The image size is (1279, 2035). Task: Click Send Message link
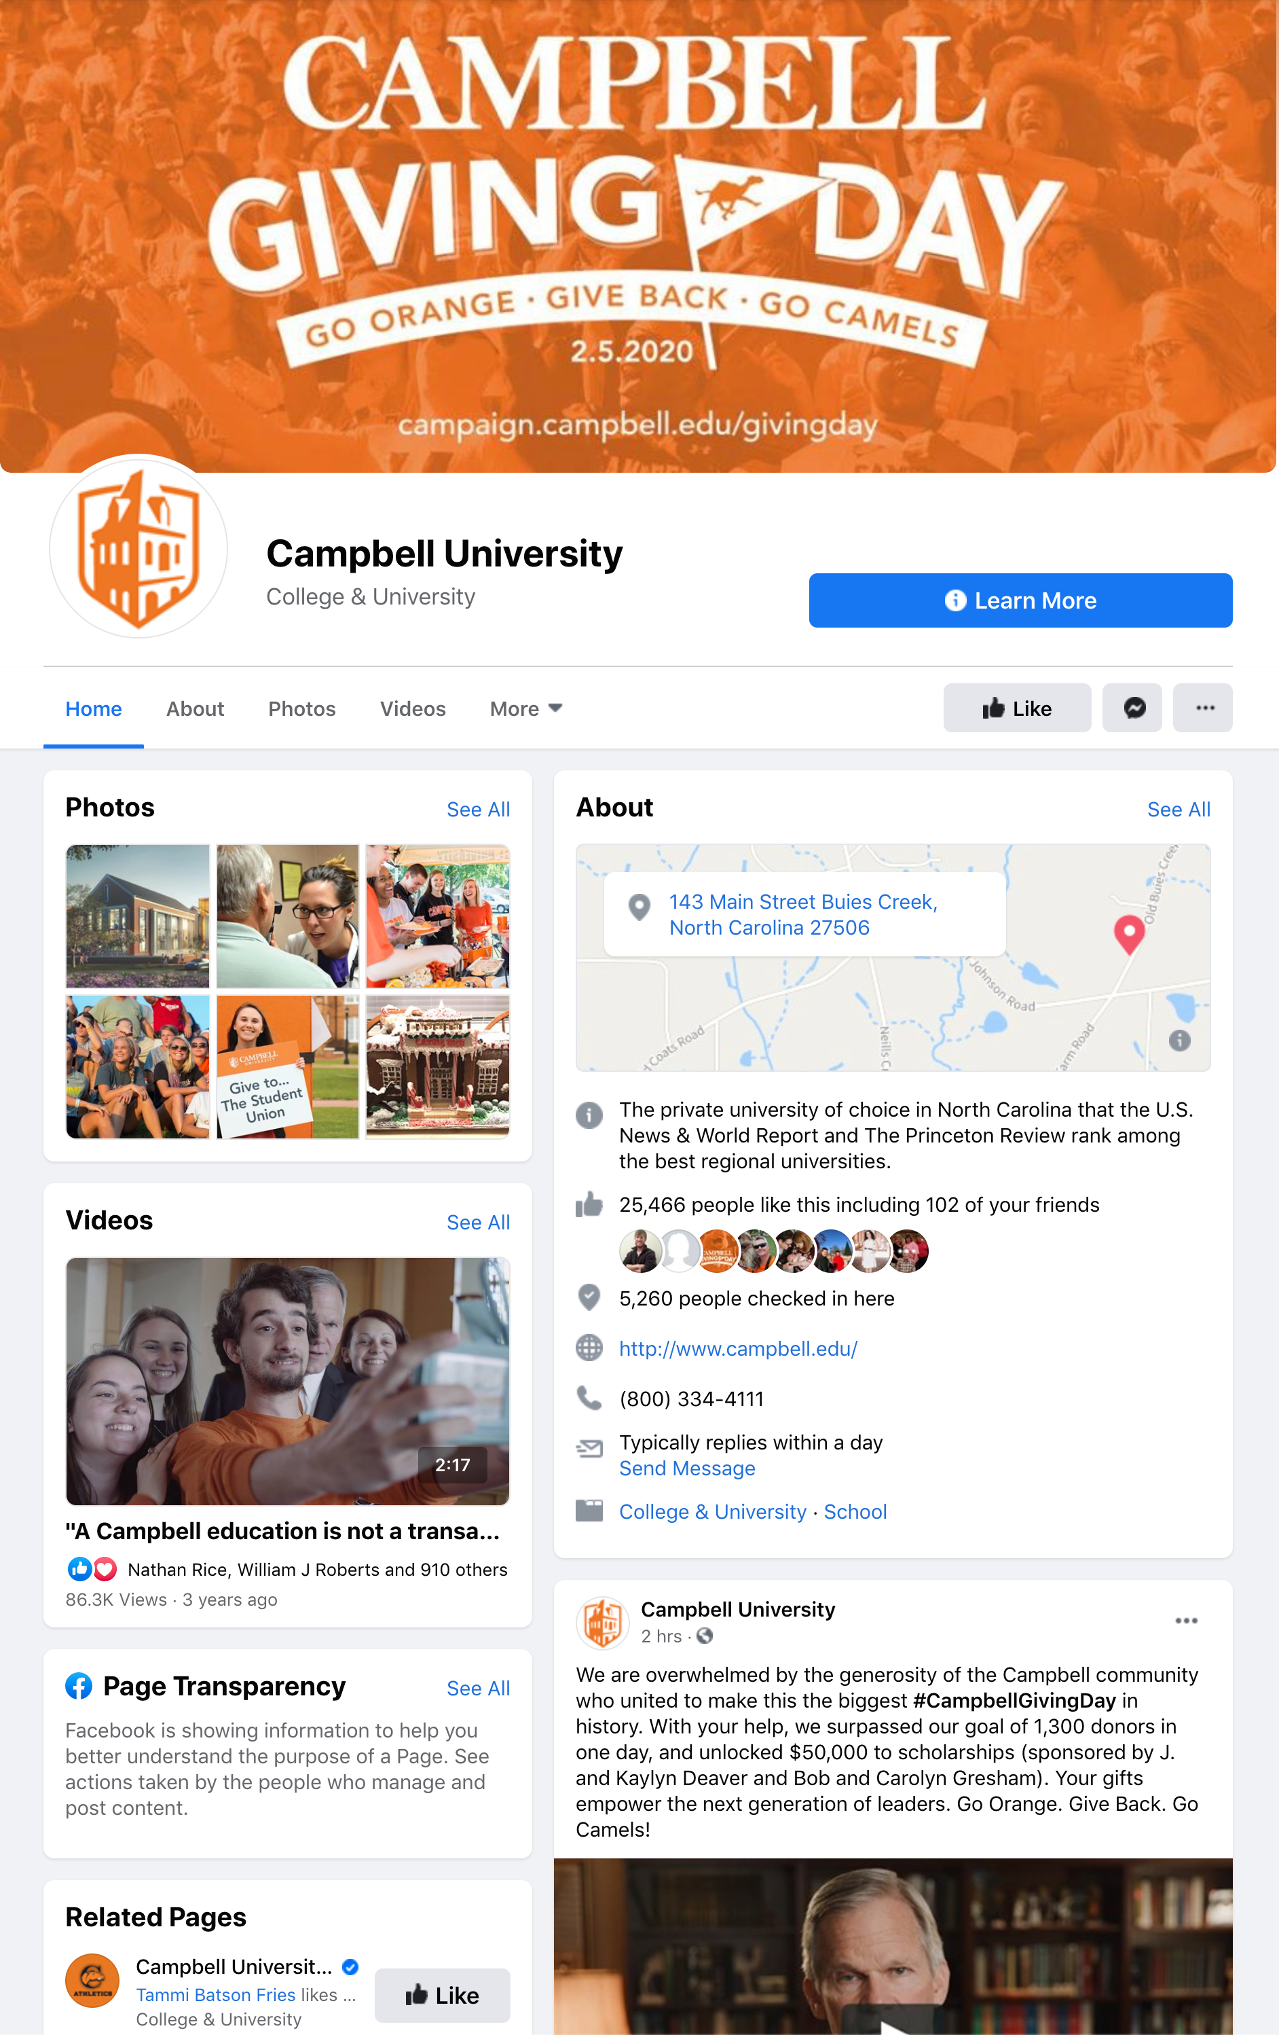[x=687, y=1468]
